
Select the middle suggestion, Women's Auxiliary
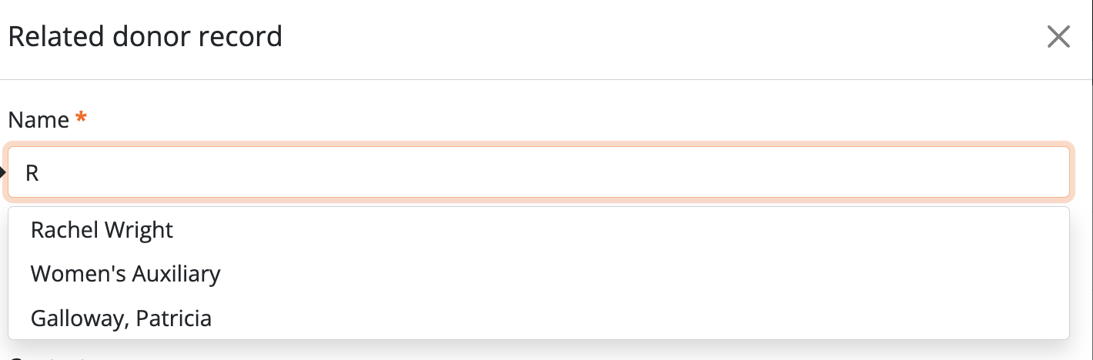[125, 274]
